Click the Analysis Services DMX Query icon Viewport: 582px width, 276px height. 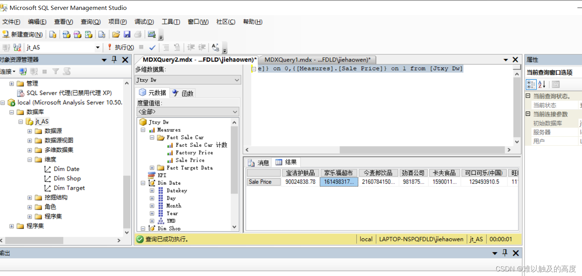pos(78,35)
